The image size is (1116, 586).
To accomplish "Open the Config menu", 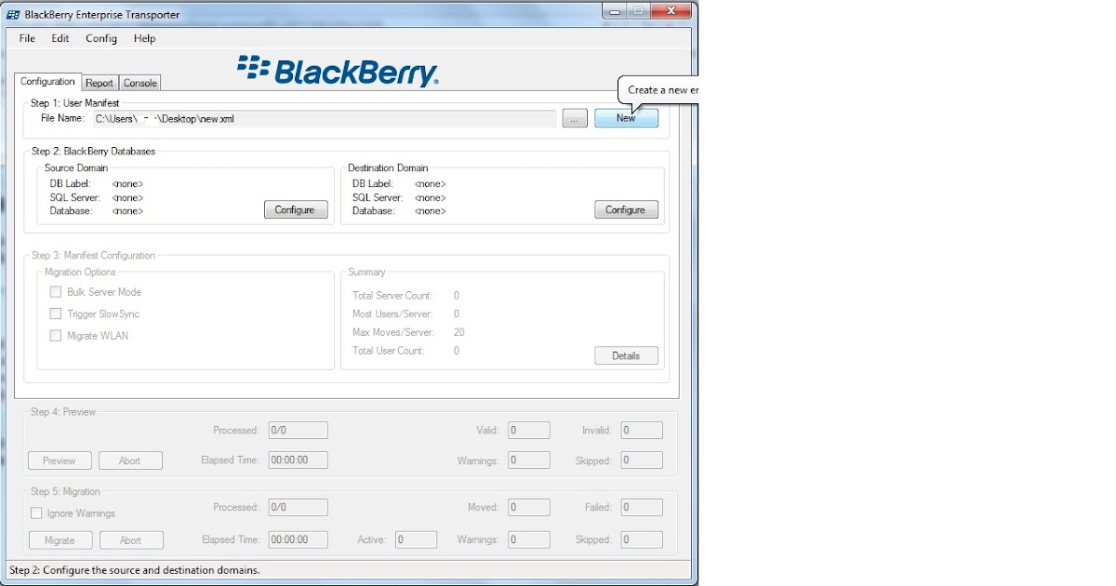I will pos(101,38).
